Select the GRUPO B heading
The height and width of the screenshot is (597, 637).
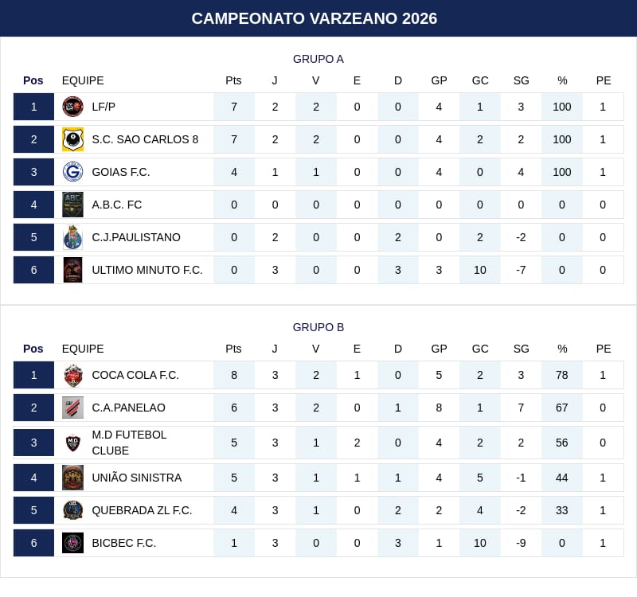(318, 327)
